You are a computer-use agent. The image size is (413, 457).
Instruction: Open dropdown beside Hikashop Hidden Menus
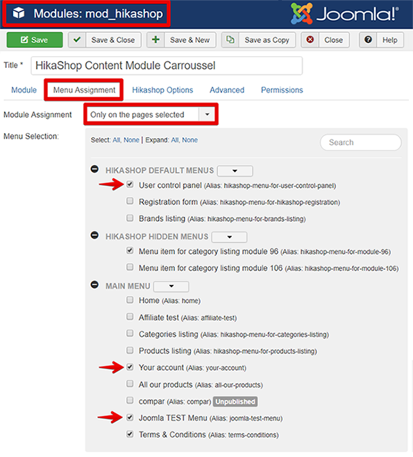[230, 237]
